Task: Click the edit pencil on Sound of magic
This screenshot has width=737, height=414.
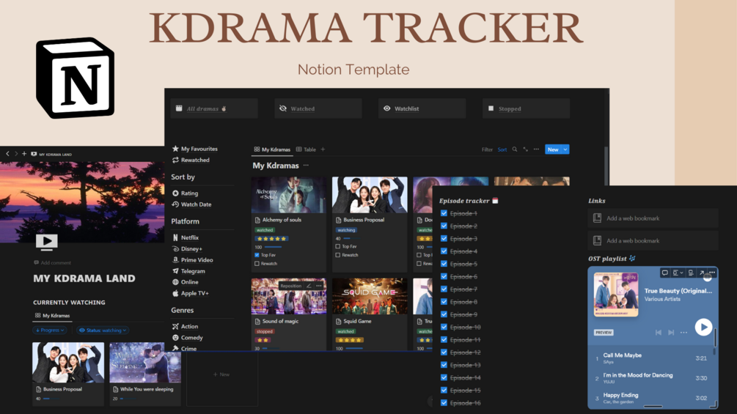Action: point(309,286)
